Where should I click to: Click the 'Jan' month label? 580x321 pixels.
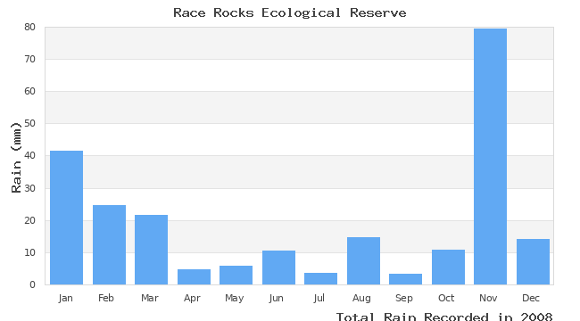[65, 298]
